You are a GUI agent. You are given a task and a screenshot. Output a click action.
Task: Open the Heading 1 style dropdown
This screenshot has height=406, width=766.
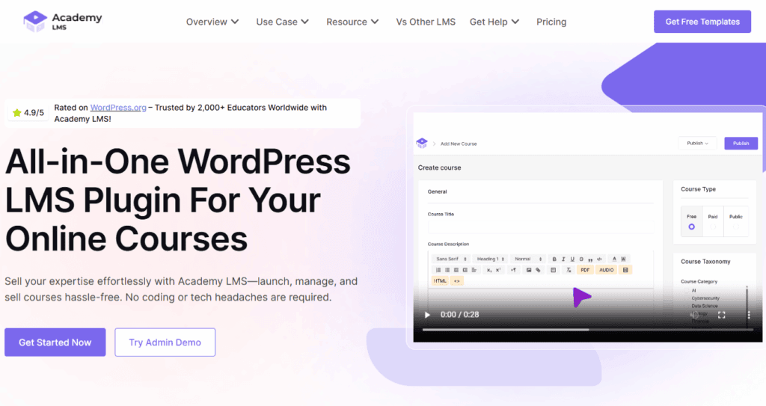[491, 259]
